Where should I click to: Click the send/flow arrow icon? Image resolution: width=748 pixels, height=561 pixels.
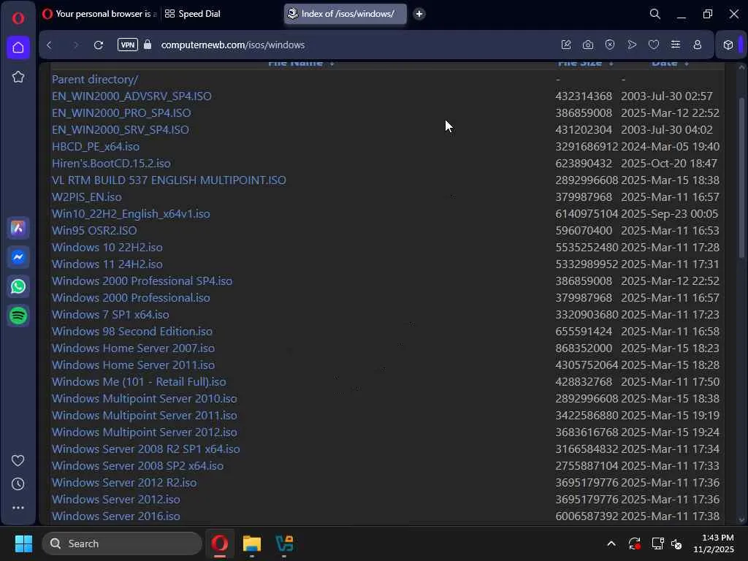632,45
